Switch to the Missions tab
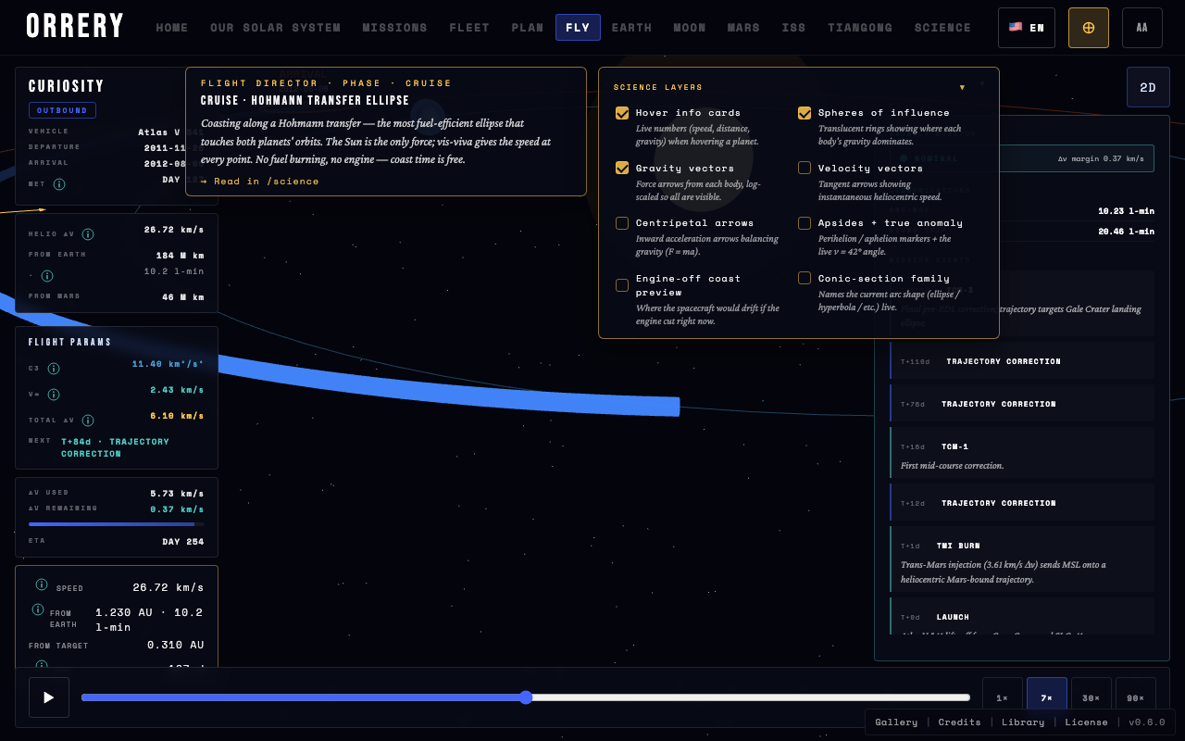Viewport: 1185px width, 741px height. 395,28
